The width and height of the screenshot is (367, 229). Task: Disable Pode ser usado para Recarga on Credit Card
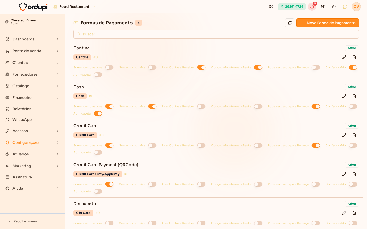316,145
